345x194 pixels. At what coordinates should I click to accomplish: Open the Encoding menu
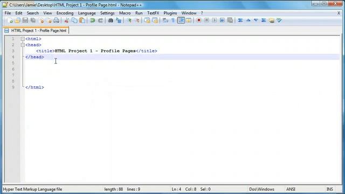[65, 13]
